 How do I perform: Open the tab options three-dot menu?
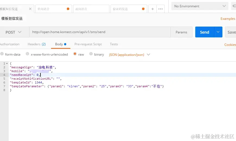pyautogui.click(x=161, y=9)
